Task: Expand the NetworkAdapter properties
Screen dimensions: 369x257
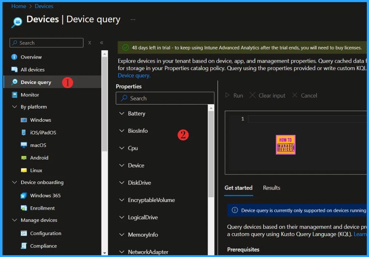Action: tap(122, 252)
